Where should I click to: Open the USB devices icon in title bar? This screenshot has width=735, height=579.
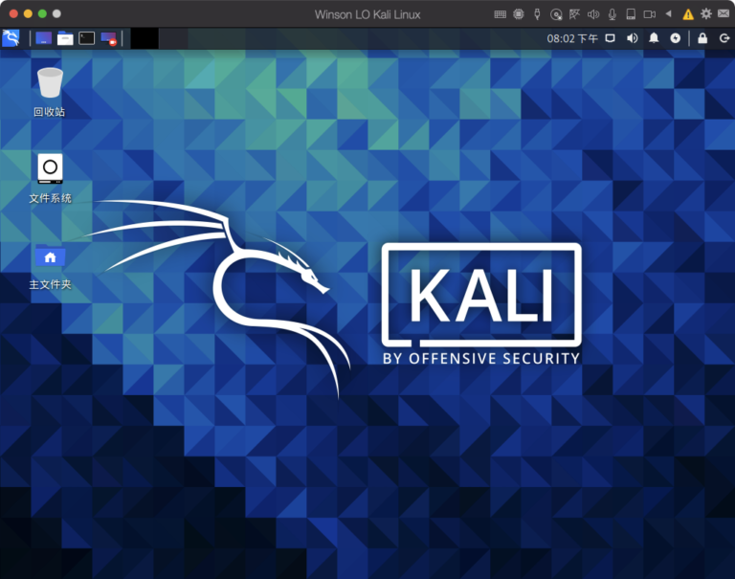point(537,14)
